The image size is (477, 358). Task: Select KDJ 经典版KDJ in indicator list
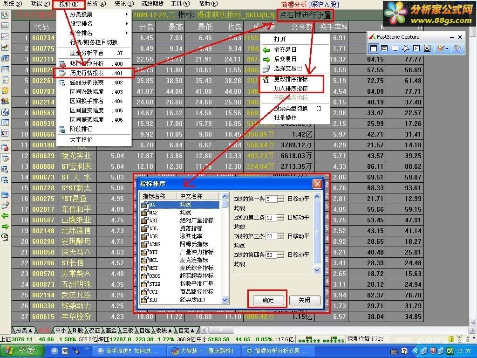(x=180, y=300)
